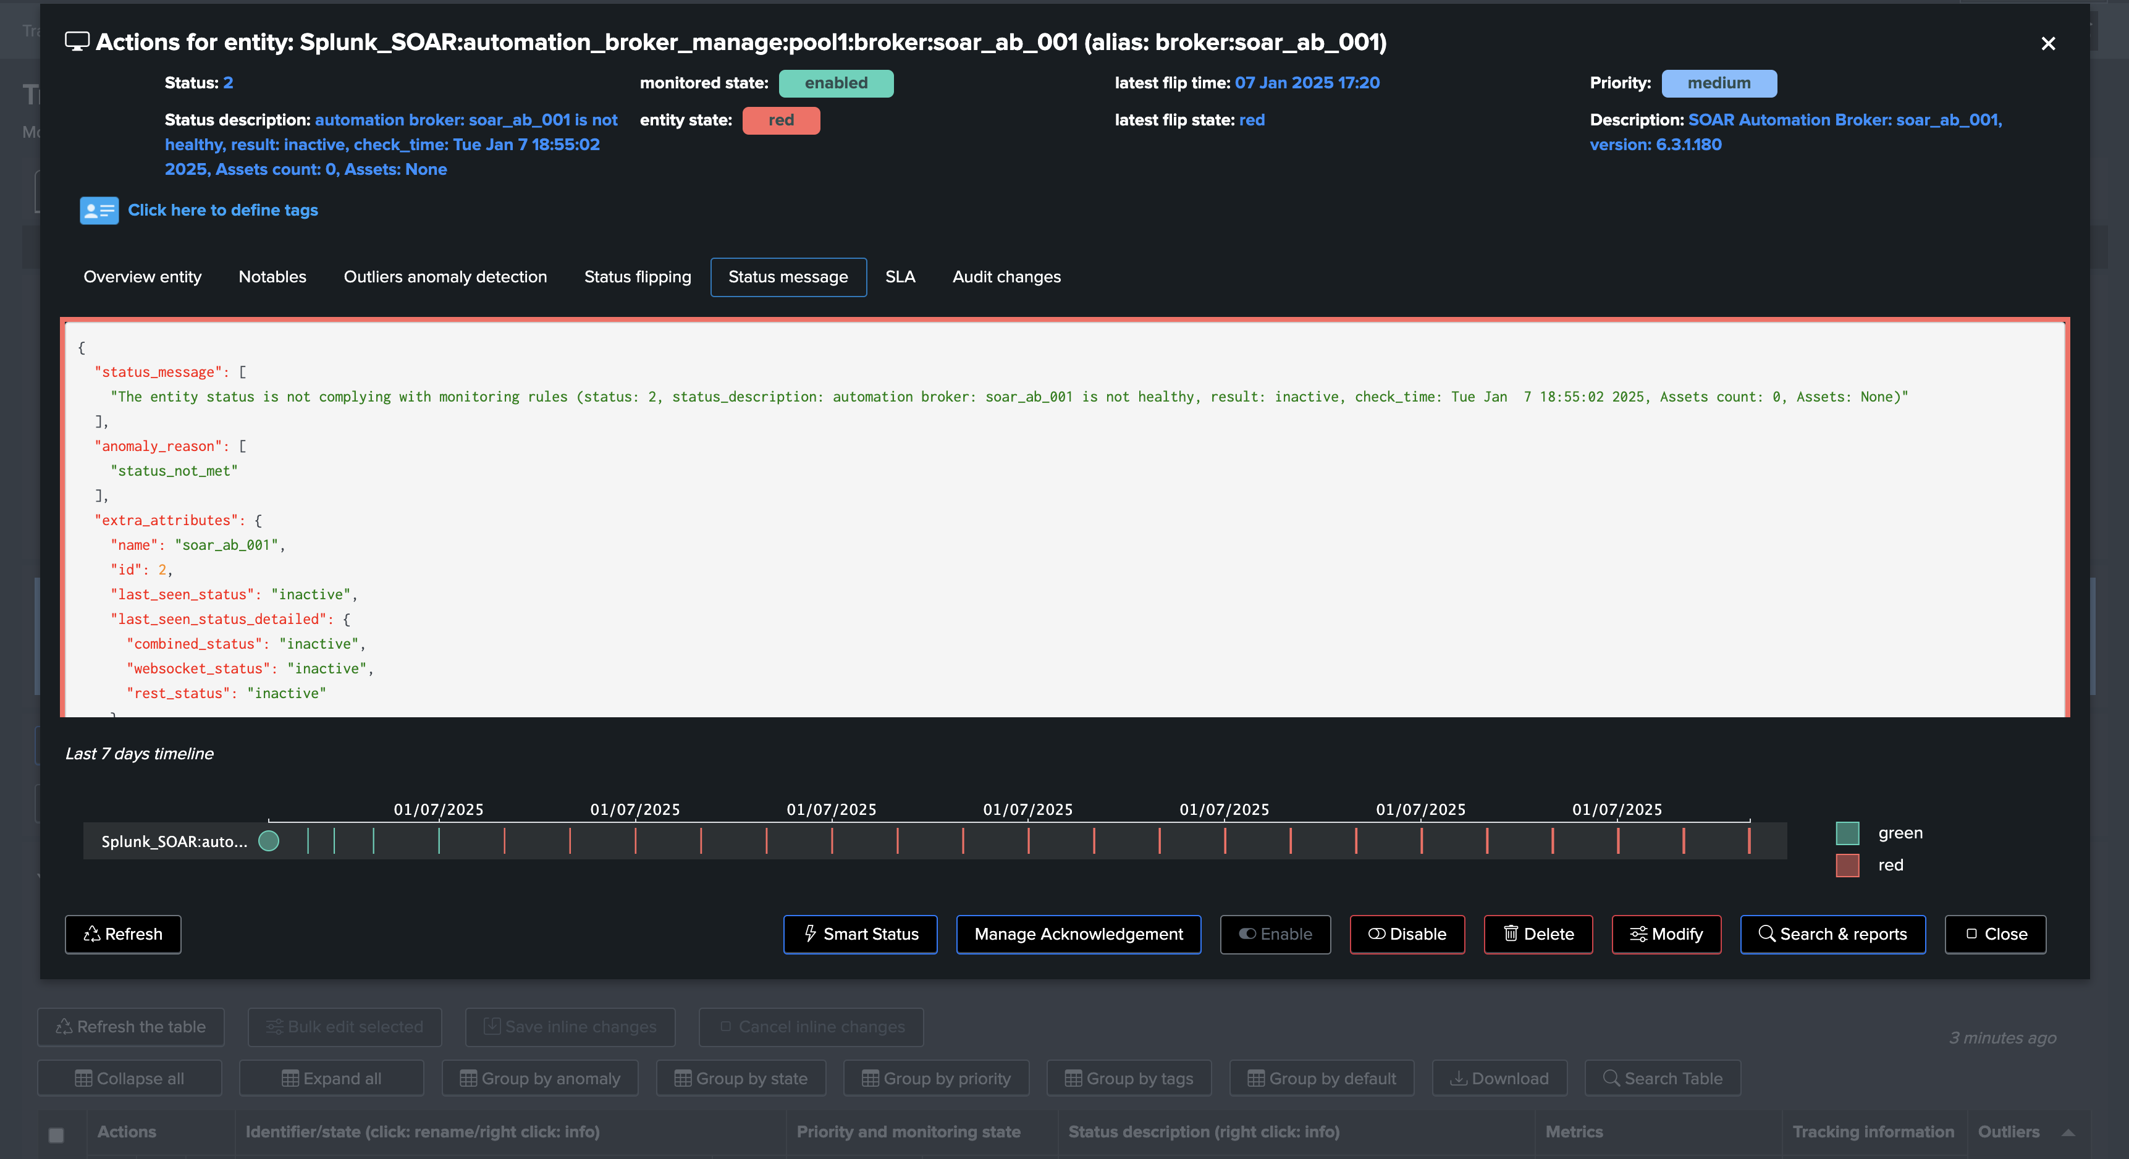The image size is (2129, 1159).
Task: Open the Outliers anomaly detection tab
Action: tap(445, 277)
